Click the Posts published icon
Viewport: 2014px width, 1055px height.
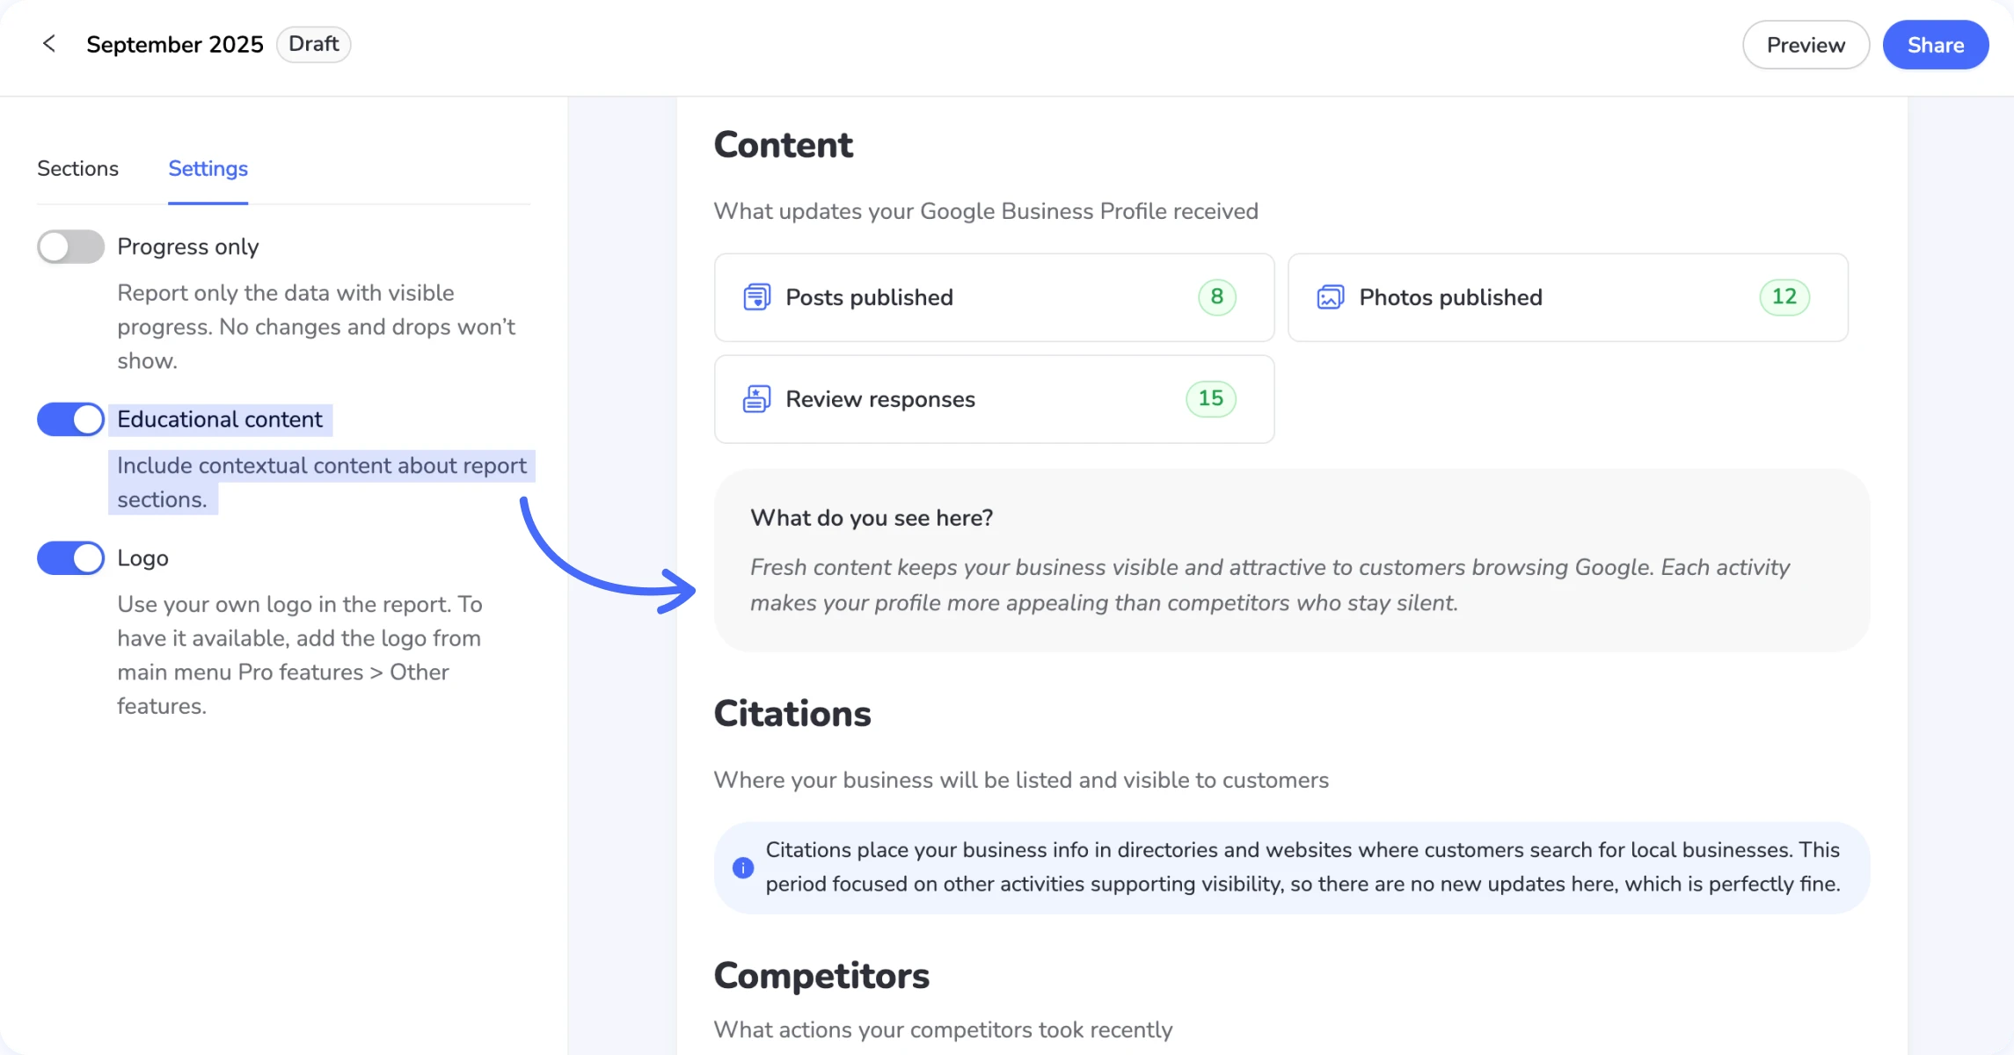click(x=756, y=297)
